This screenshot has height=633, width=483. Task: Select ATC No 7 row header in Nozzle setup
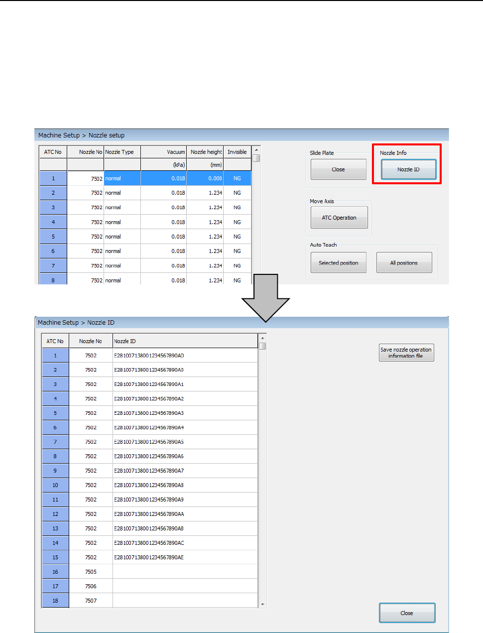[x=53, y=265]
